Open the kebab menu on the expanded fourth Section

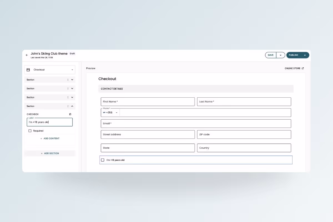click(67, 106)
